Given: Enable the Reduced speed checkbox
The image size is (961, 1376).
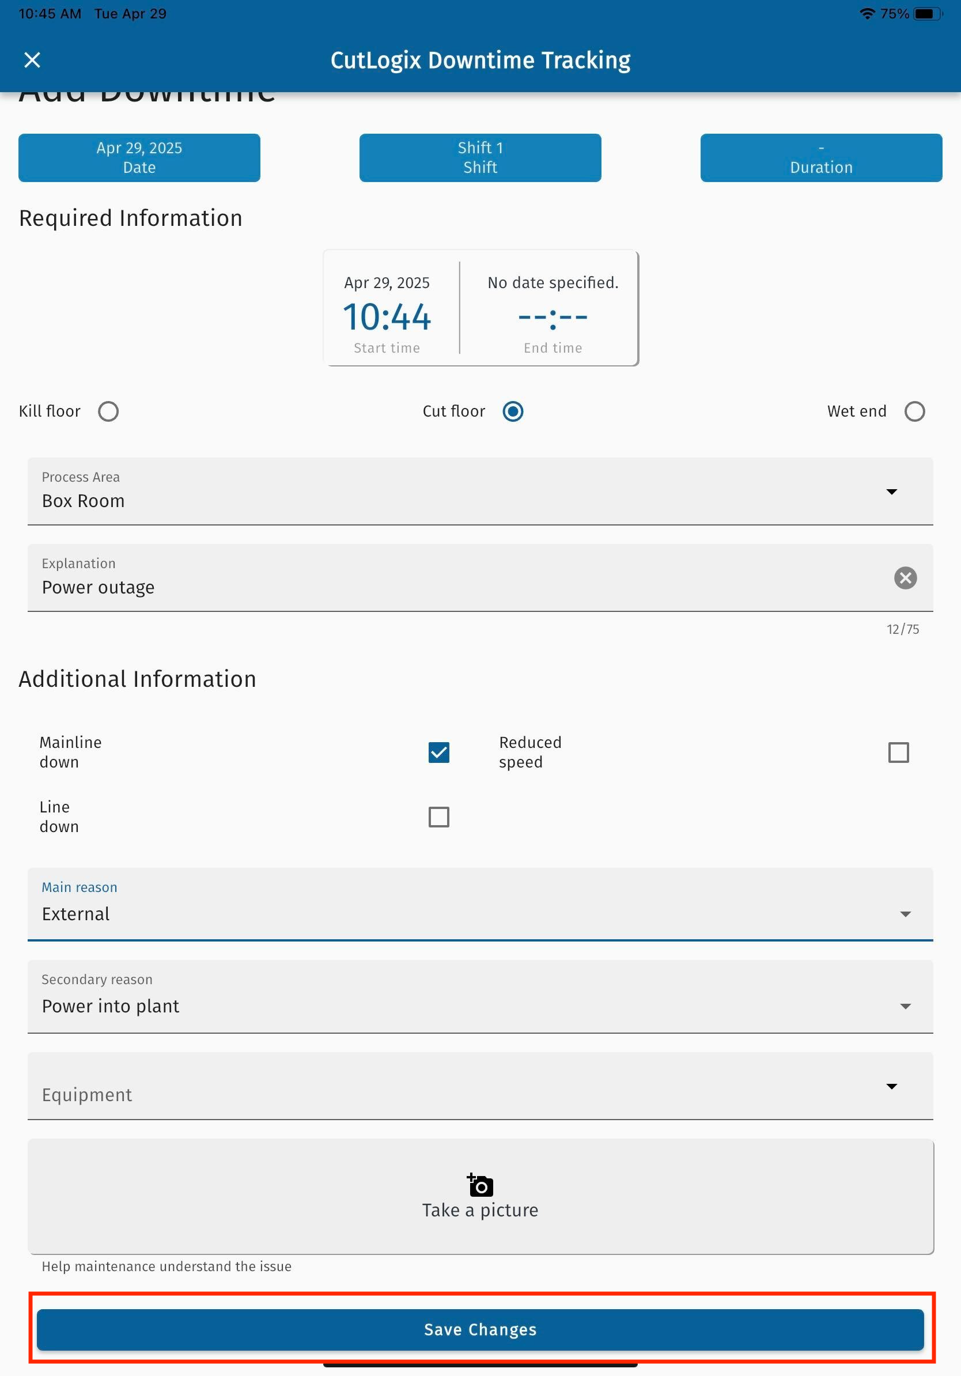Looking at the screenshot, I should click(898, 752).
